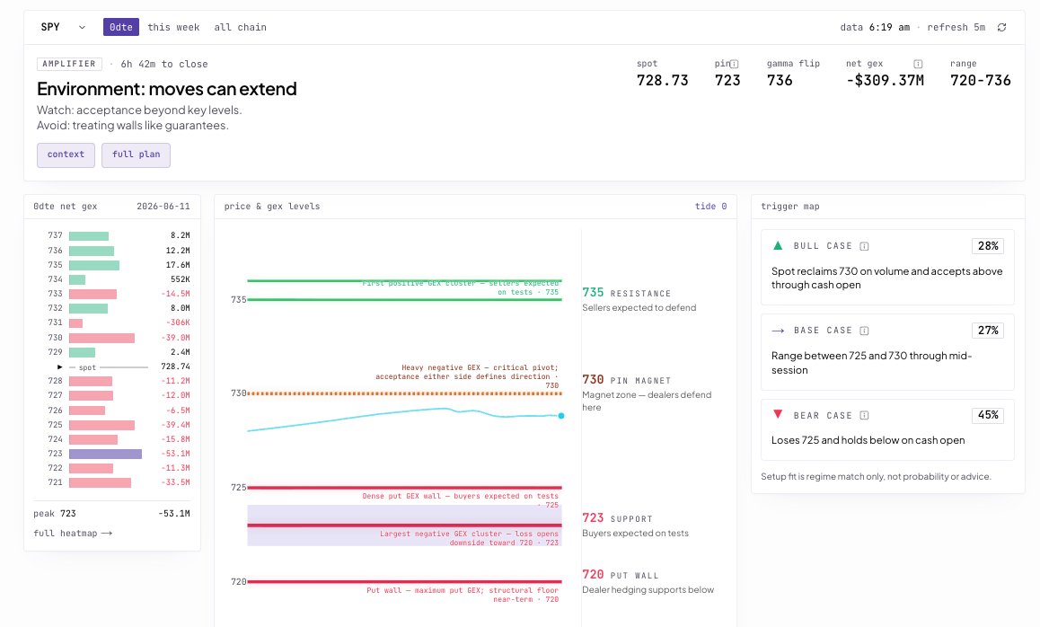The image size is (1040, 627).
Task: Click the 6h 42m to close label
Action: tap(163, 64)
